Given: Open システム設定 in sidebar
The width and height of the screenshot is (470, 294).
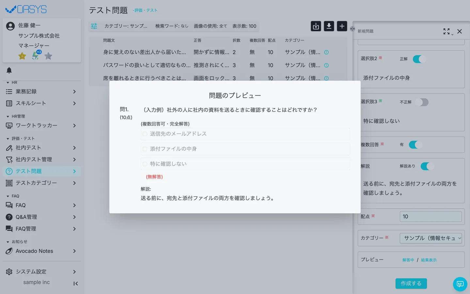Looking at the screenshot, I should 42,272.
